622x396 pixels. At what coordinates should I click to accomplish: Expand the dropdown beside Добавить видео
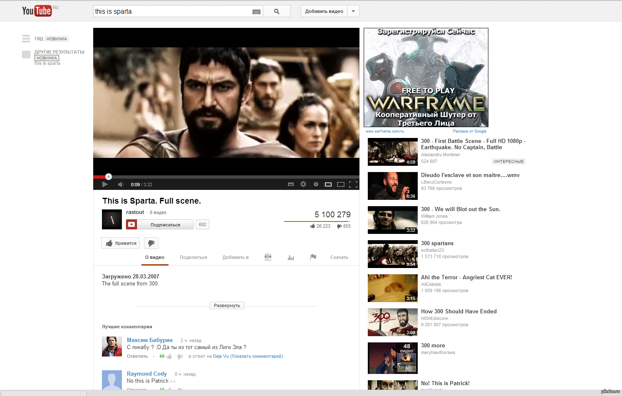click(353, 11)
